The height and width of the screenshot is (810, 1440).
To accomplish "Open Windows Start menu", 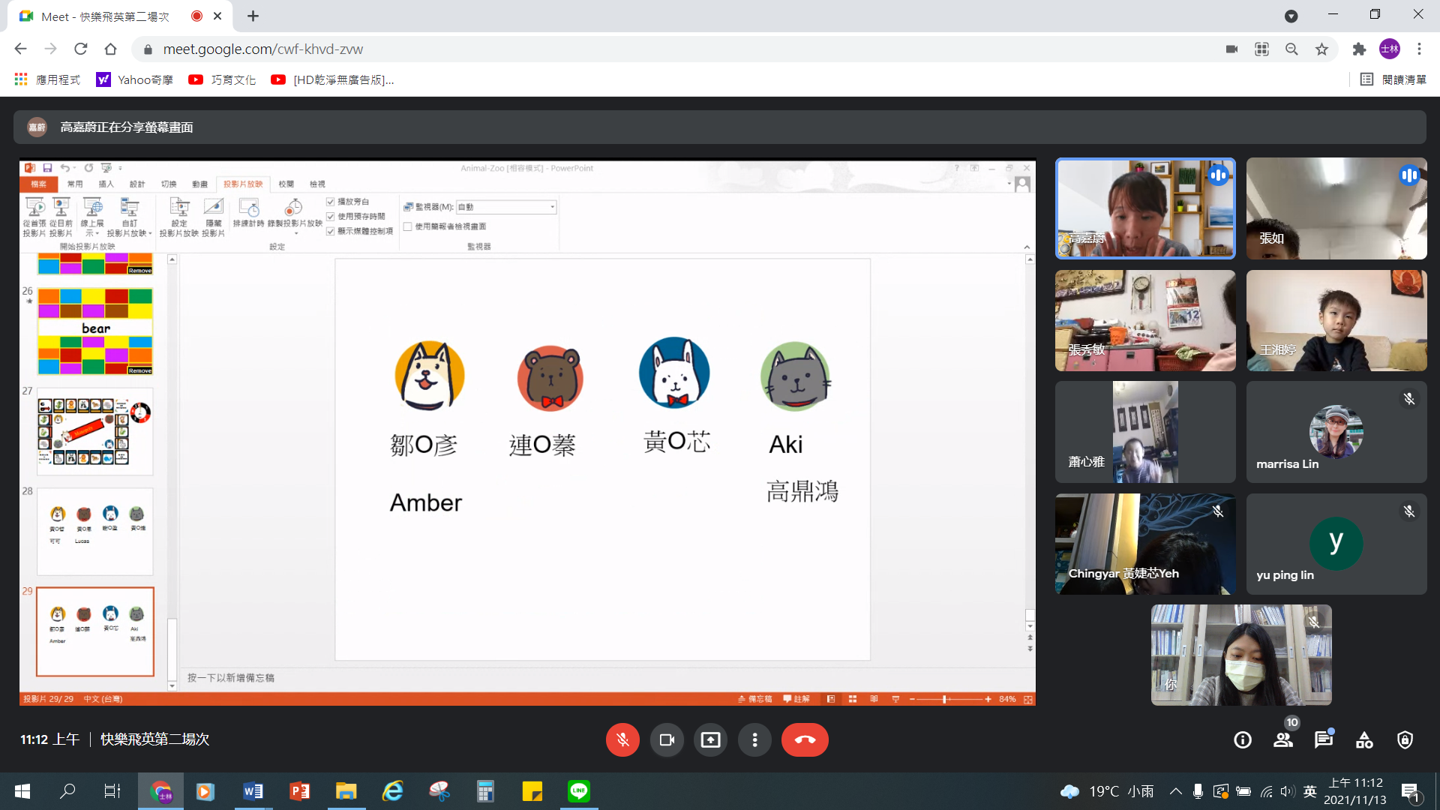I will click(x=22, y=791).
